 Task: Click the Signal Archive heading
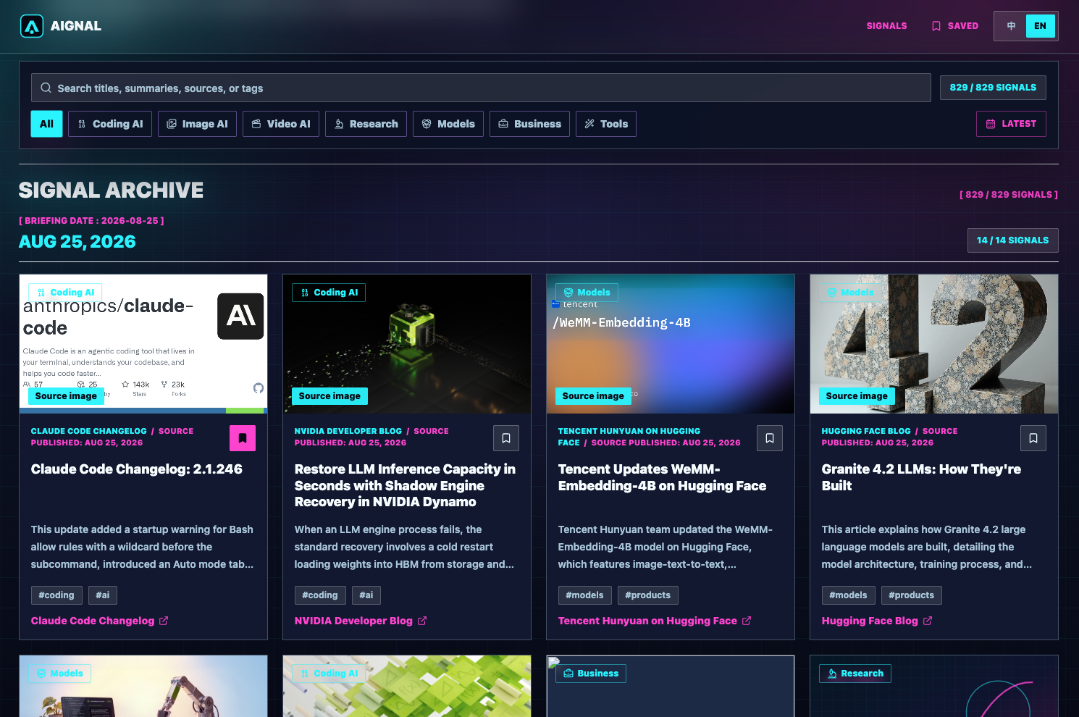click(111, 190)
